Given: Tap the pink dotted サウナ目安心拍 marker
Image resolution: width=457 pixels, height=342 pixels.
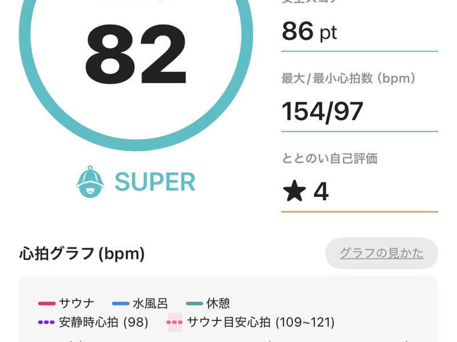Looking at the screenshot, I should pyautogui.click(x=174, y=323).
